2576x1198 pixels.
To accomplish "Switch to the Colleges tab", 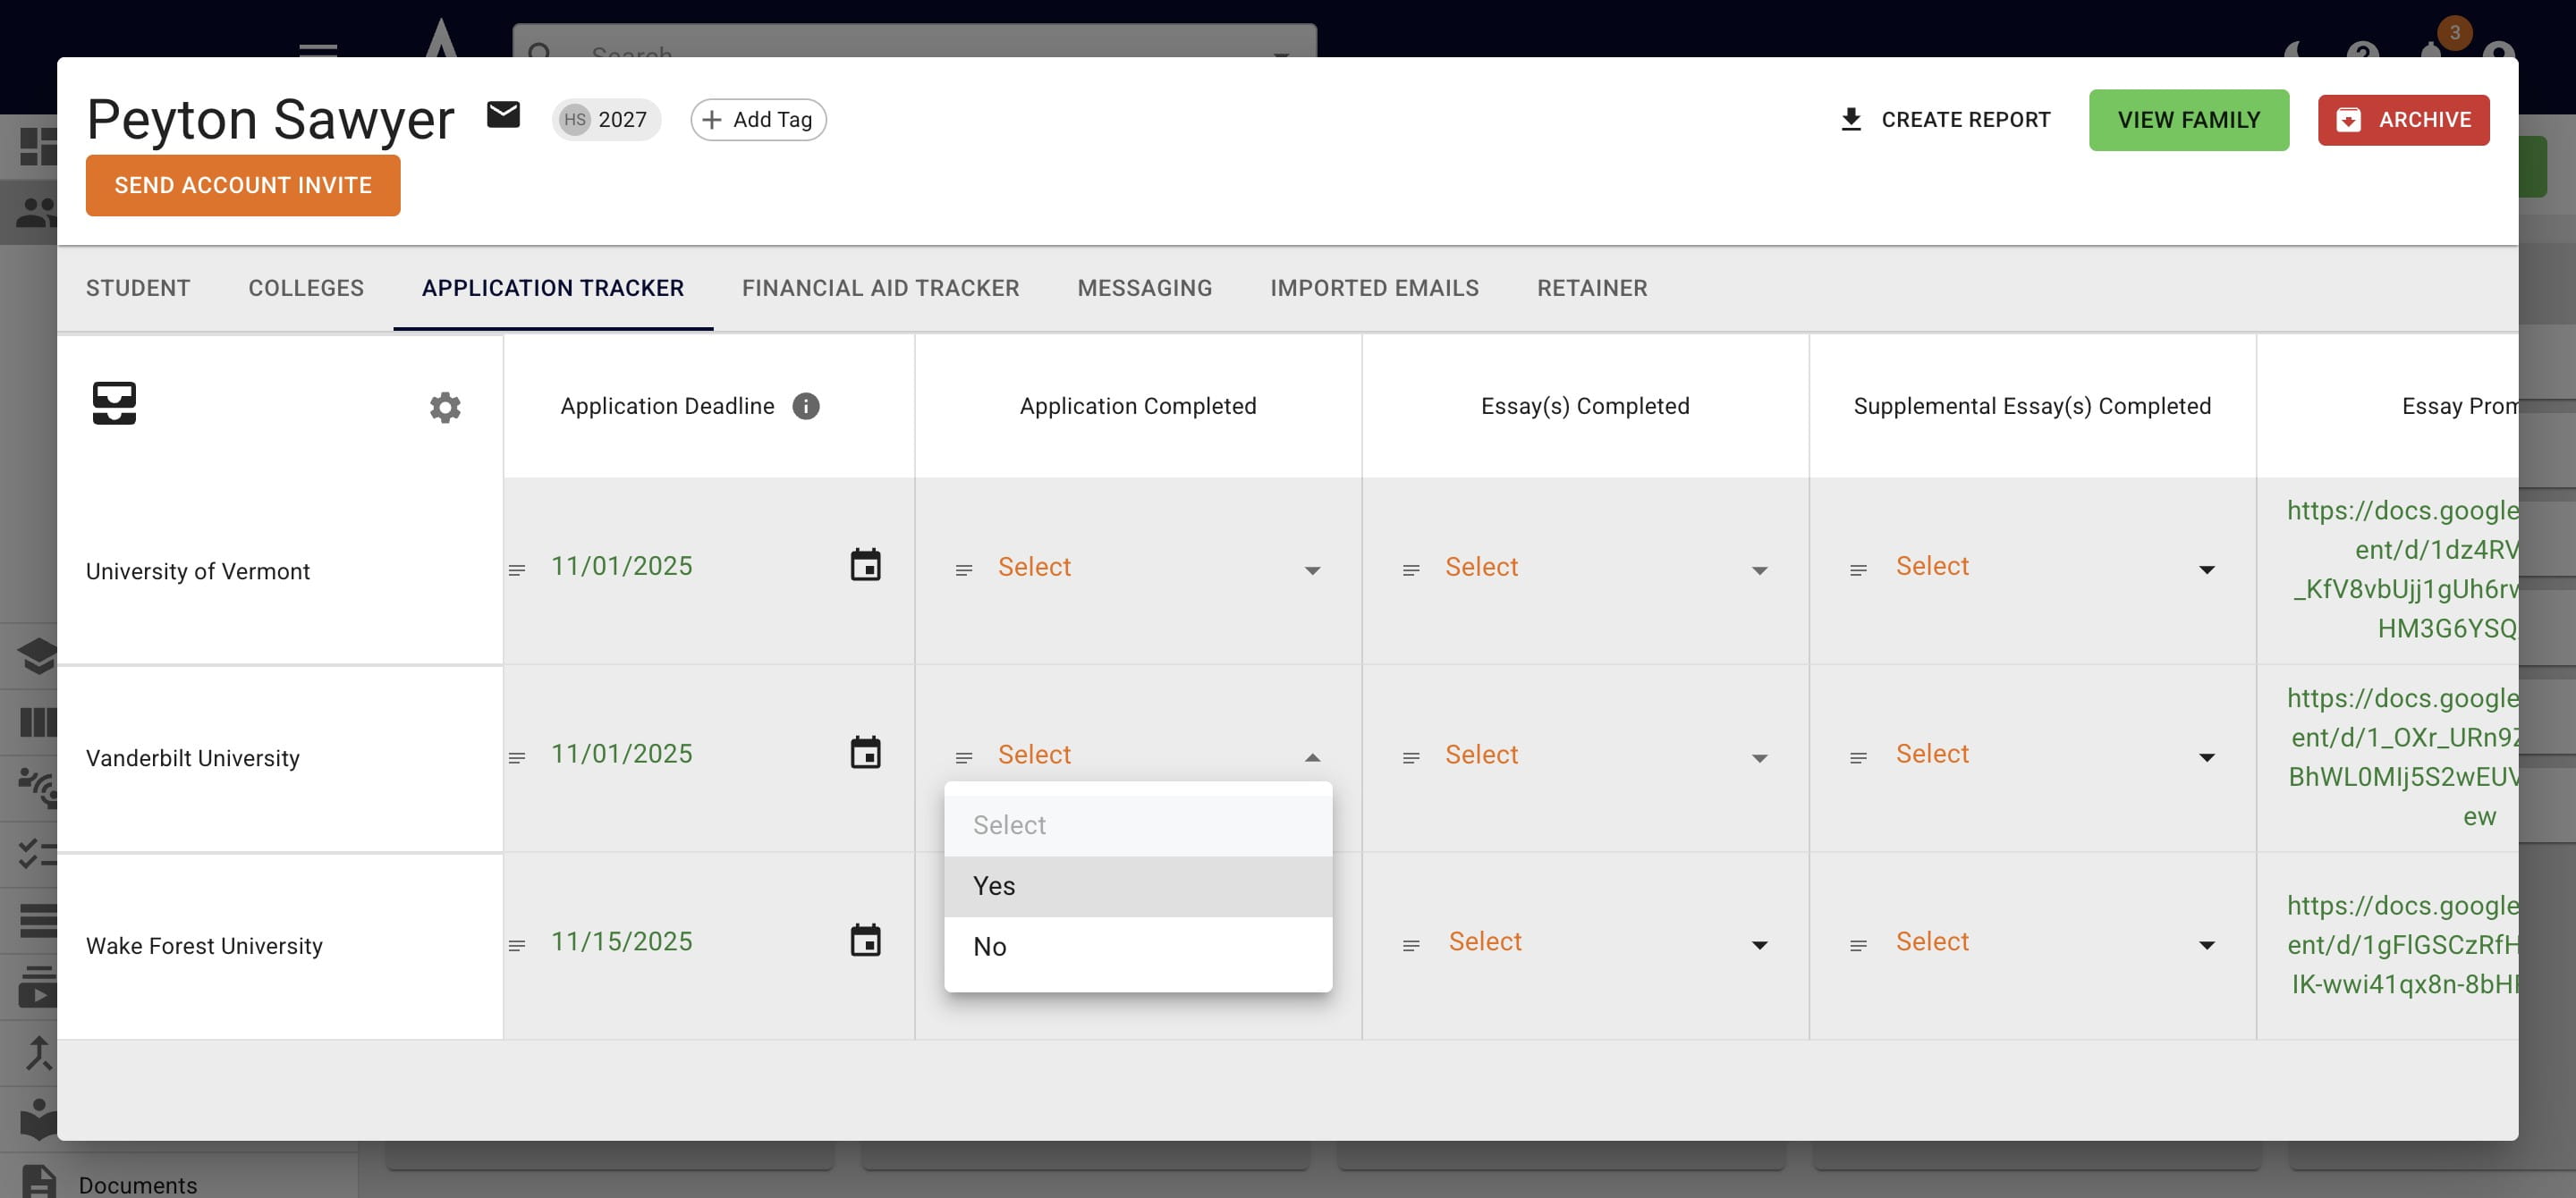I will 306,288.
